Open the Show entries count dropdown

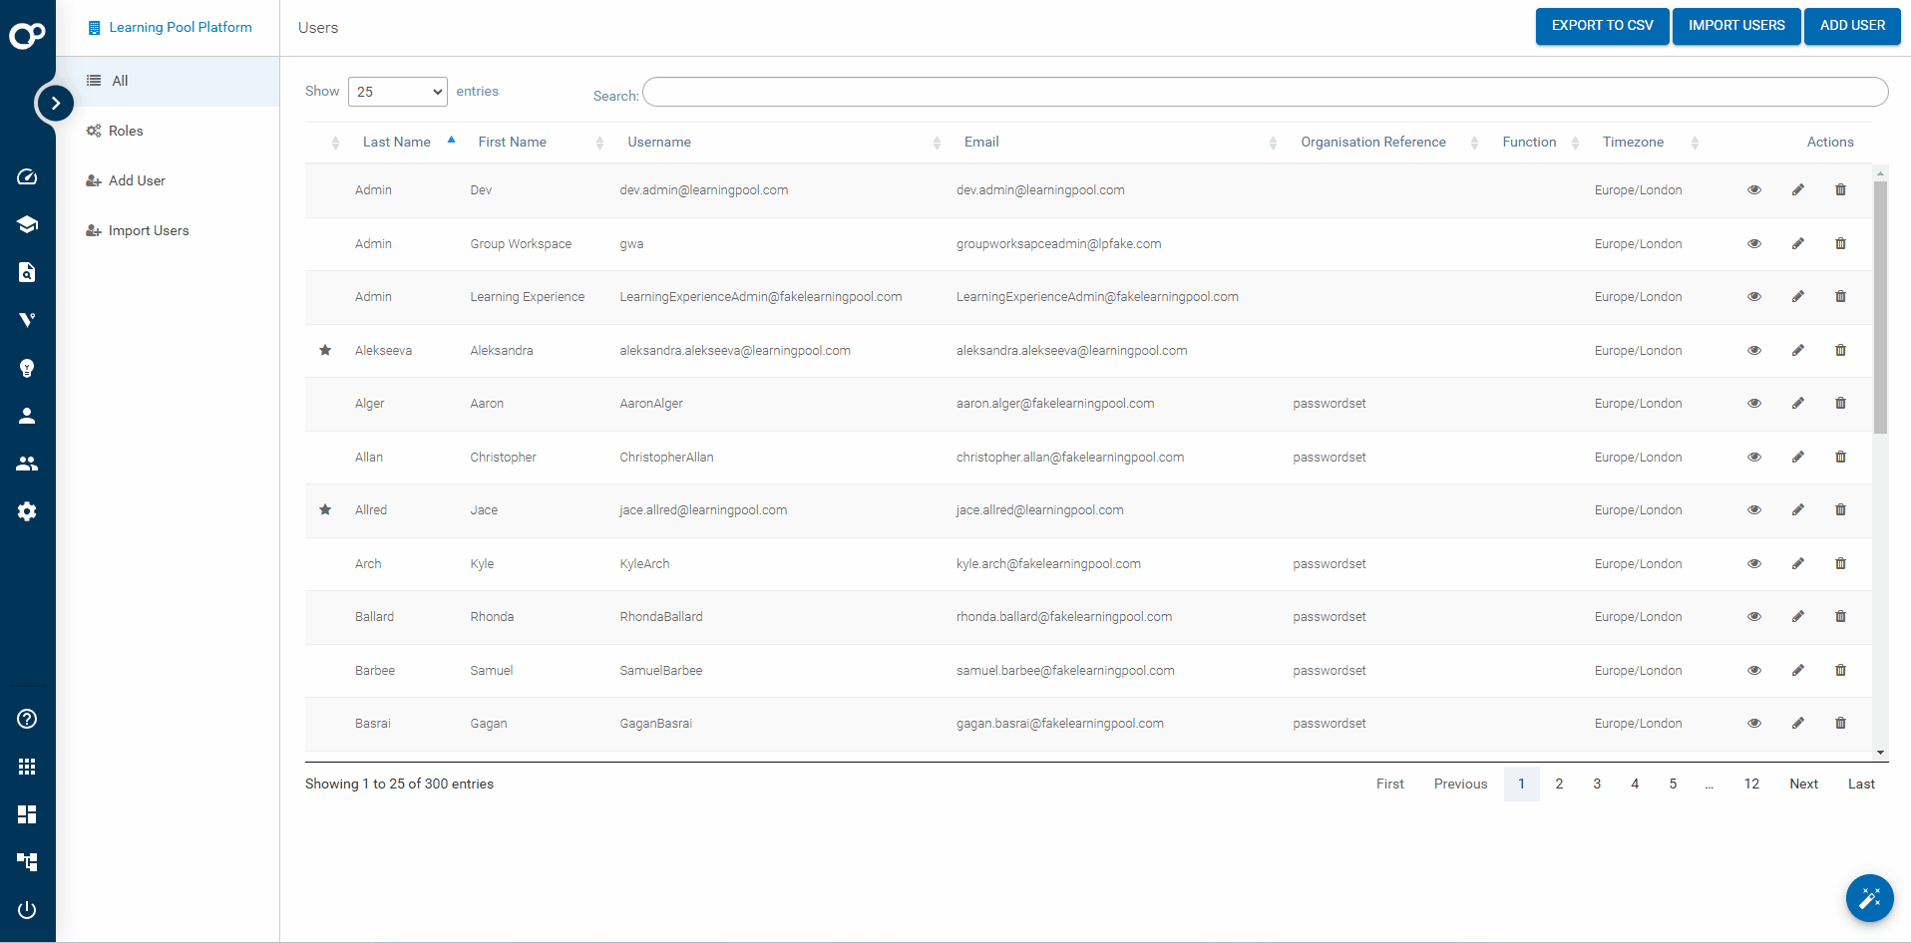click(398, 92)
